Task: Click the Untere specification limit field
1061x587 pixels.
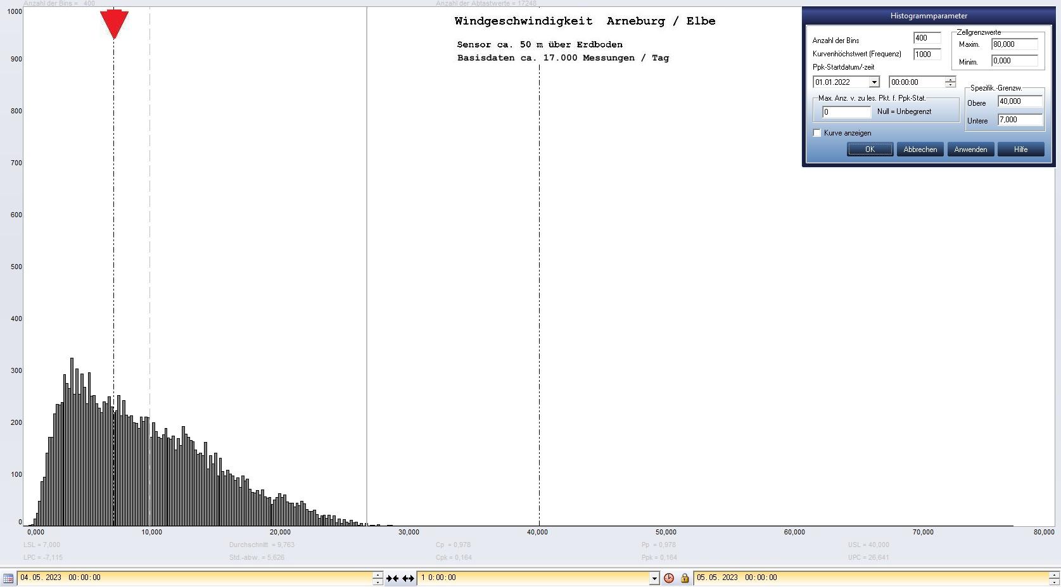Action: 1019,120
